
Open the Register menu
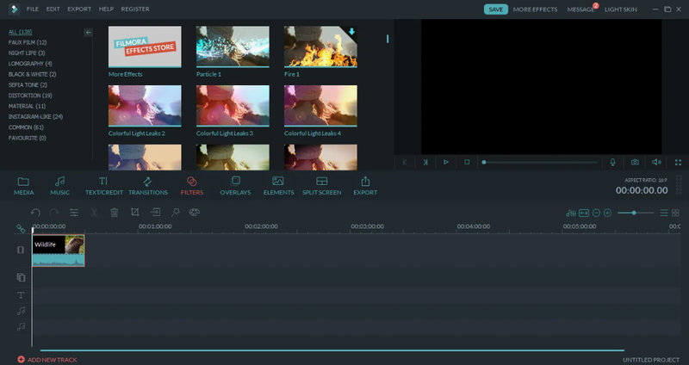click(135, 9)
